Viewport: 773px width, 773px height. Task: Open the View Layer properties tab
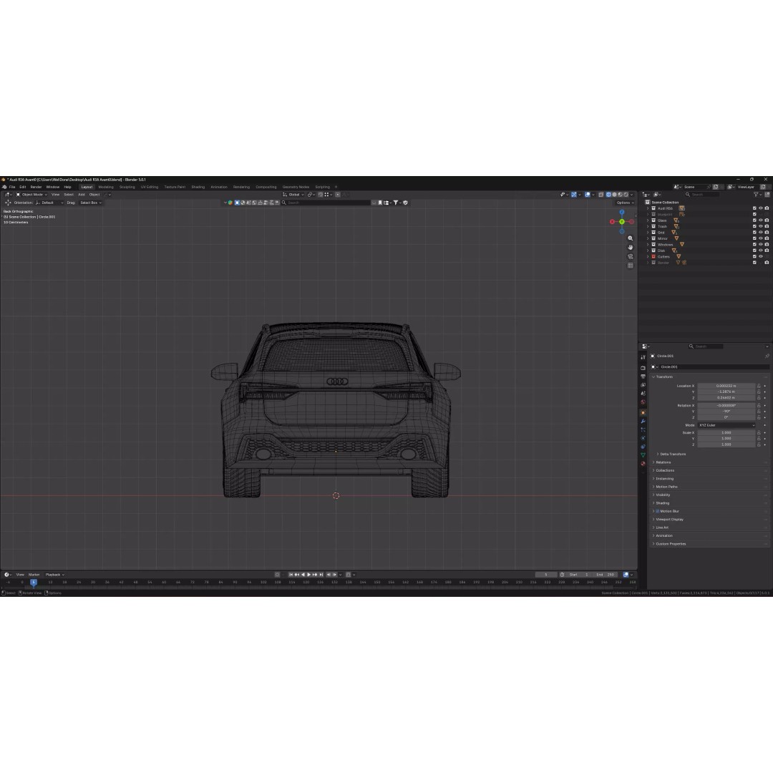pos(643,385)
